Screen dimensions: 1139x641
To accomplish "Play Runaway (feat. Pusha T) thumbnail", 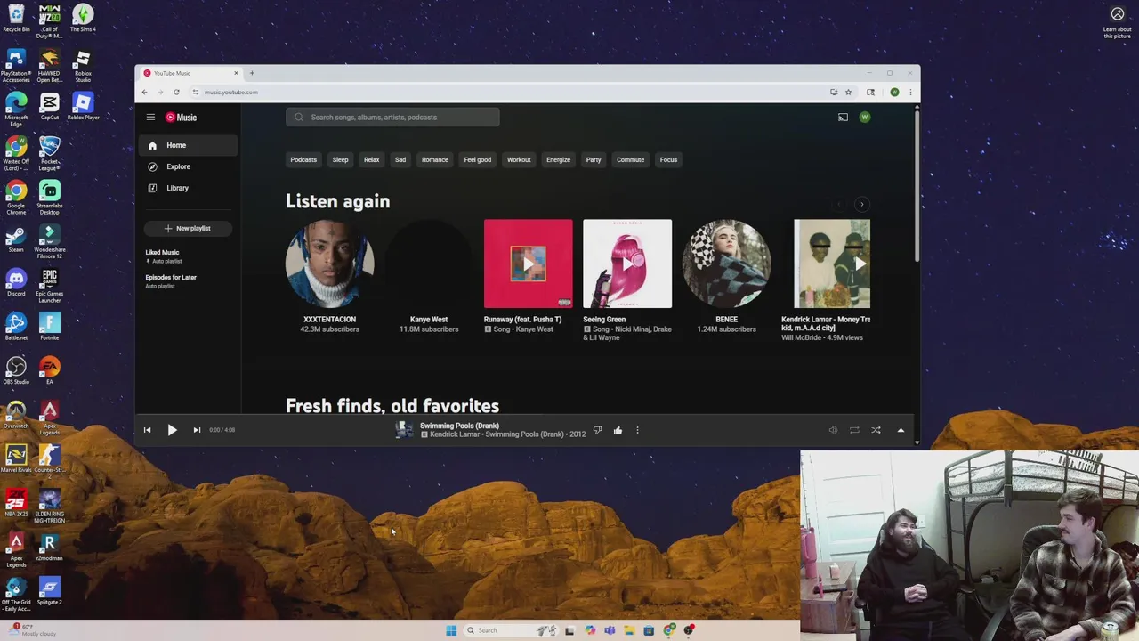I will [529, 264].
